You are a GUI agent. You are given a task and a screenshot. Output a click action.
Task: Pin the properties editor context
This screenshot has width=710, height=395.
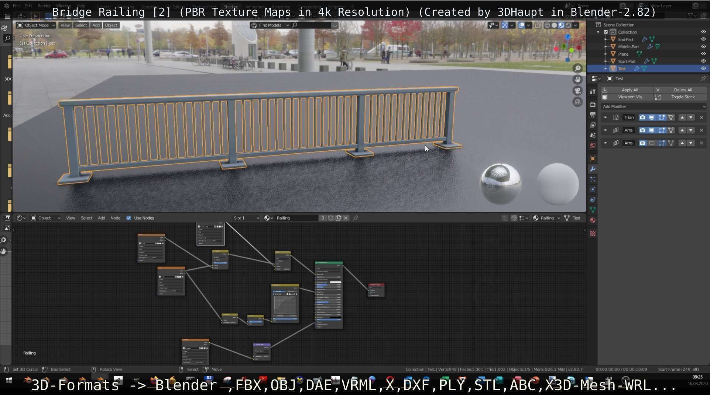(x=703, y=78)
